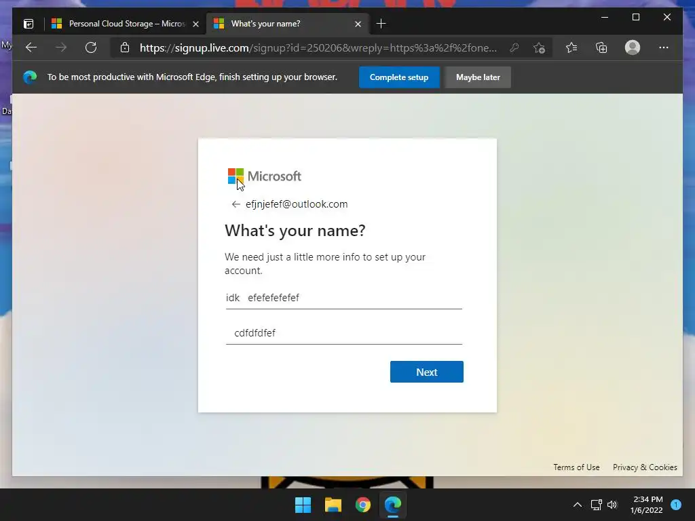Close the What's your name? tab
695x521 pixels.
[358, 24]
